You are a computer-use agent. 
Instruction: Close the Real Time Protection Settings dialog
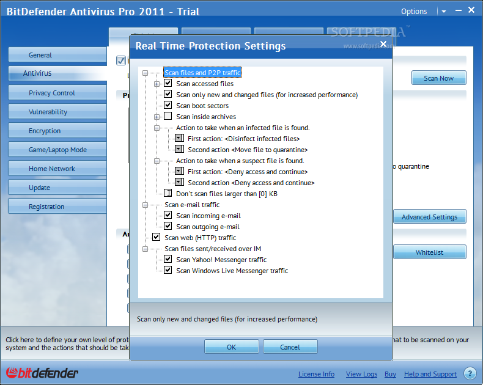pyautogui.click(x=383, y=44)
